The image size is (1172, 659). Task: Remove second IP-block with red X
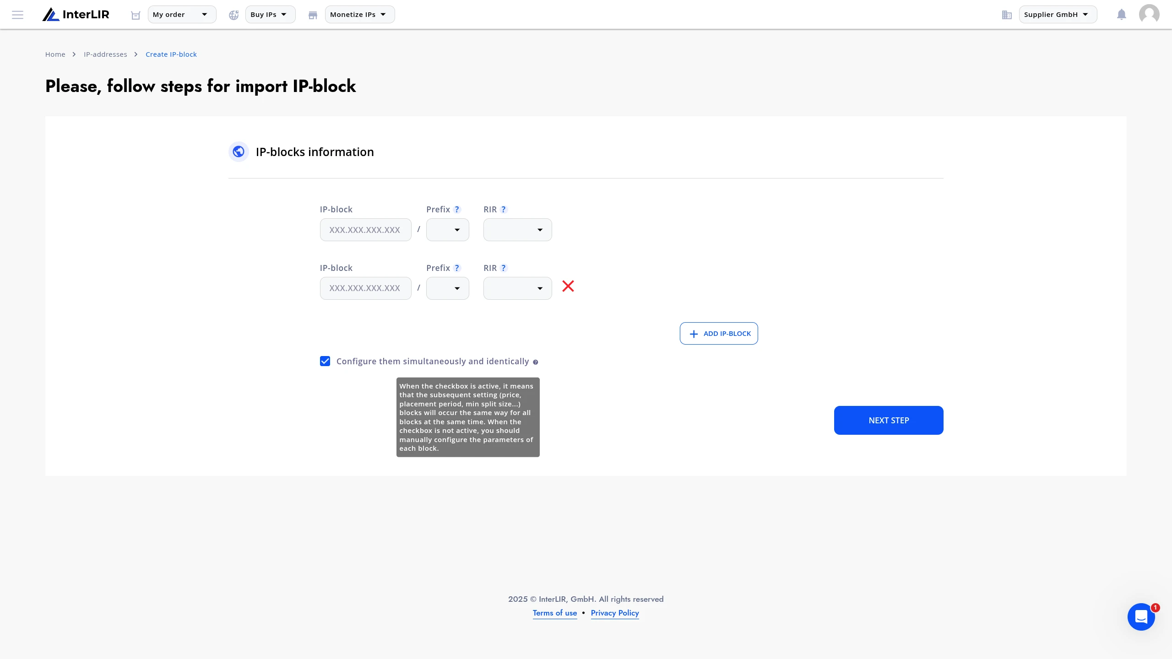[x=568, y=286]
